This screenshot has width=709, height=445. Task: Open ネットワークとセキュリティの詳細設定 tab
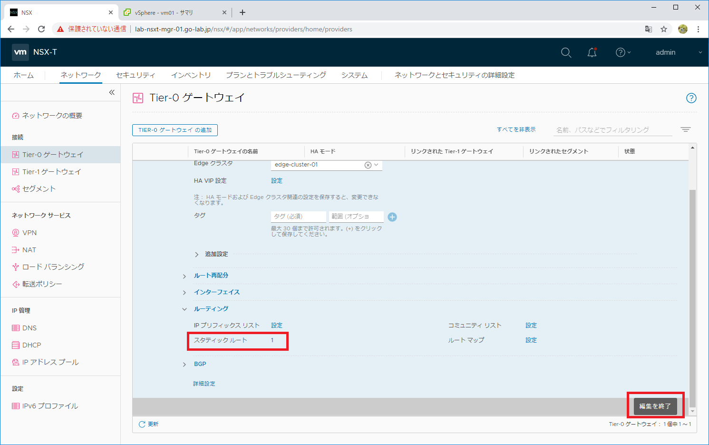click(455, 75)
